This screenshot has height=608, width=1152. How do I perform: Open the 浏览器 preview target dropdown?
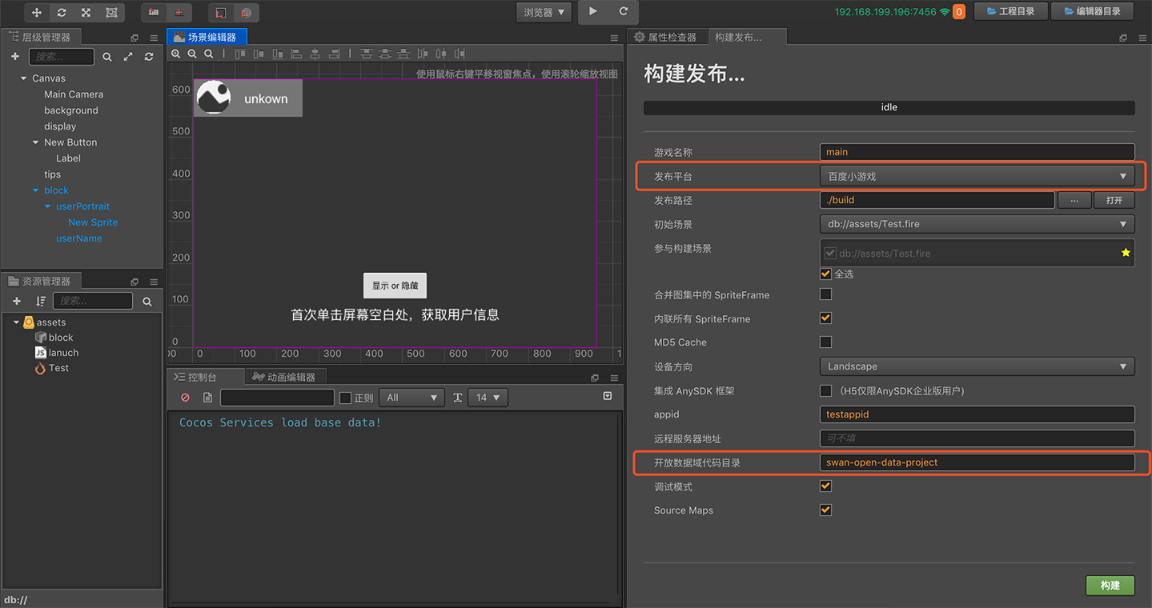(x=544, y=12)
